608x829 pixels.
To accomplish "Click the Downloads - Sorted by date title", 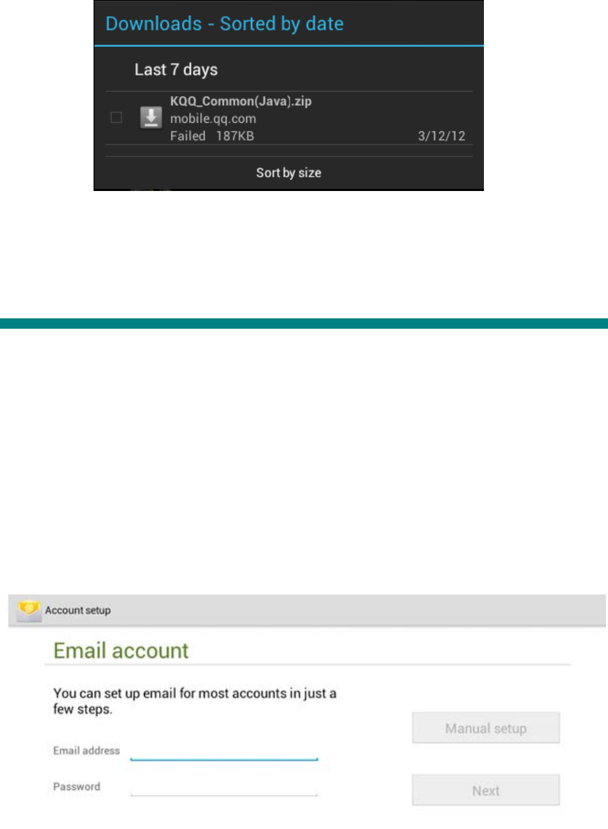I will [x=224, y=24].
